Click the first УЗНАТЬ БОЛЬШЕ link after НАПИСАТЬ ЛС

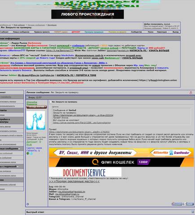[159, 51]
